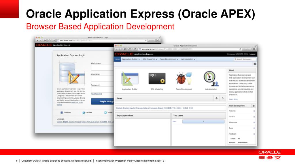Switch language to Deutsch in front window

119,108
